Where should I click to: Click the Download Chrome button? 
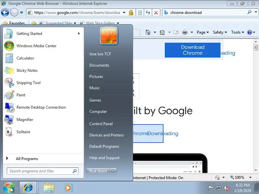192,50
